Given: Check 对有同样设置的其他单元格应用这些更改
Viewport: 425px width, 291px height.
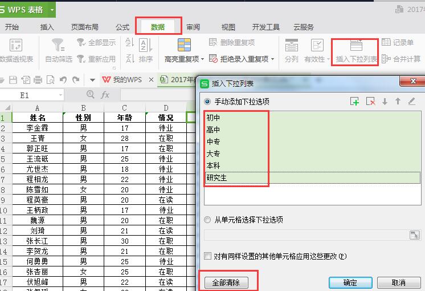Looking at the screenshot, I should [207, 256].
